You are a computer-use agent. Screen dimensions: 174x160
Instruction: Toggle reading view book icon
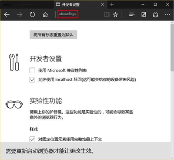[107, 14]
